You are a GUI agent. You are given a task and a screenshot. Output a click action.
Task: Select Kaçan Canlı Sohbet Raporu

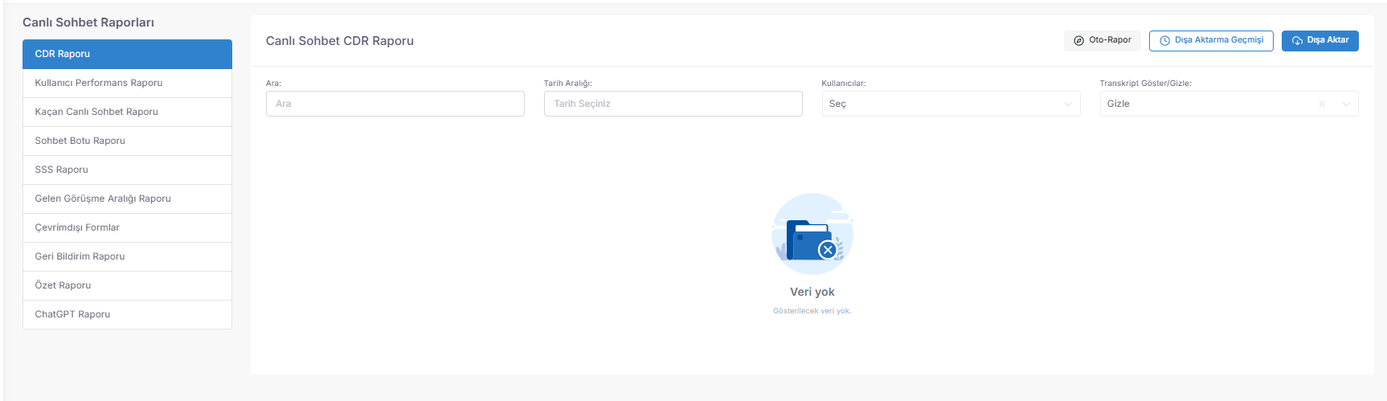tap(127, 112)
